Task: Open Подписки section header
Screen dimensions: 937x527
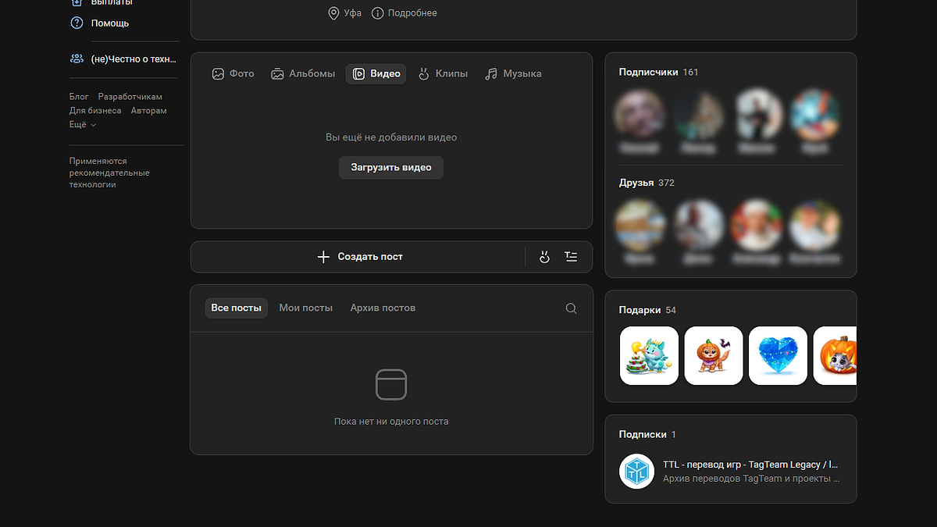Action: (647, 435)
